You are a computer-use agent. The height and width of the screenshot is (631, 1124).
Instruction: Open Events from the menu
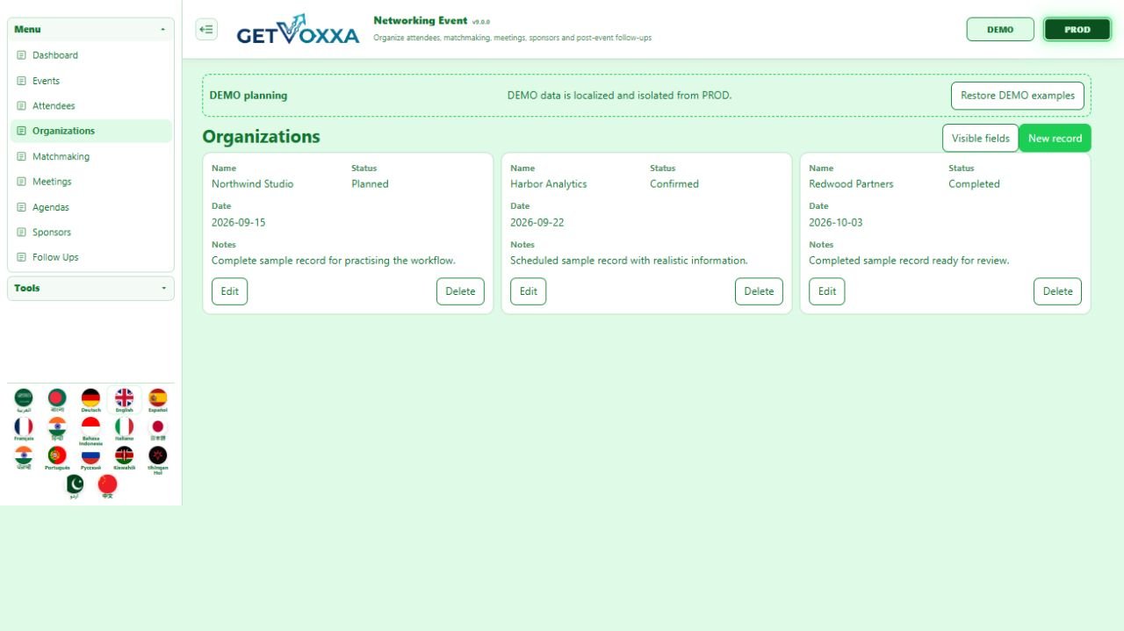[x=90, y=81]
